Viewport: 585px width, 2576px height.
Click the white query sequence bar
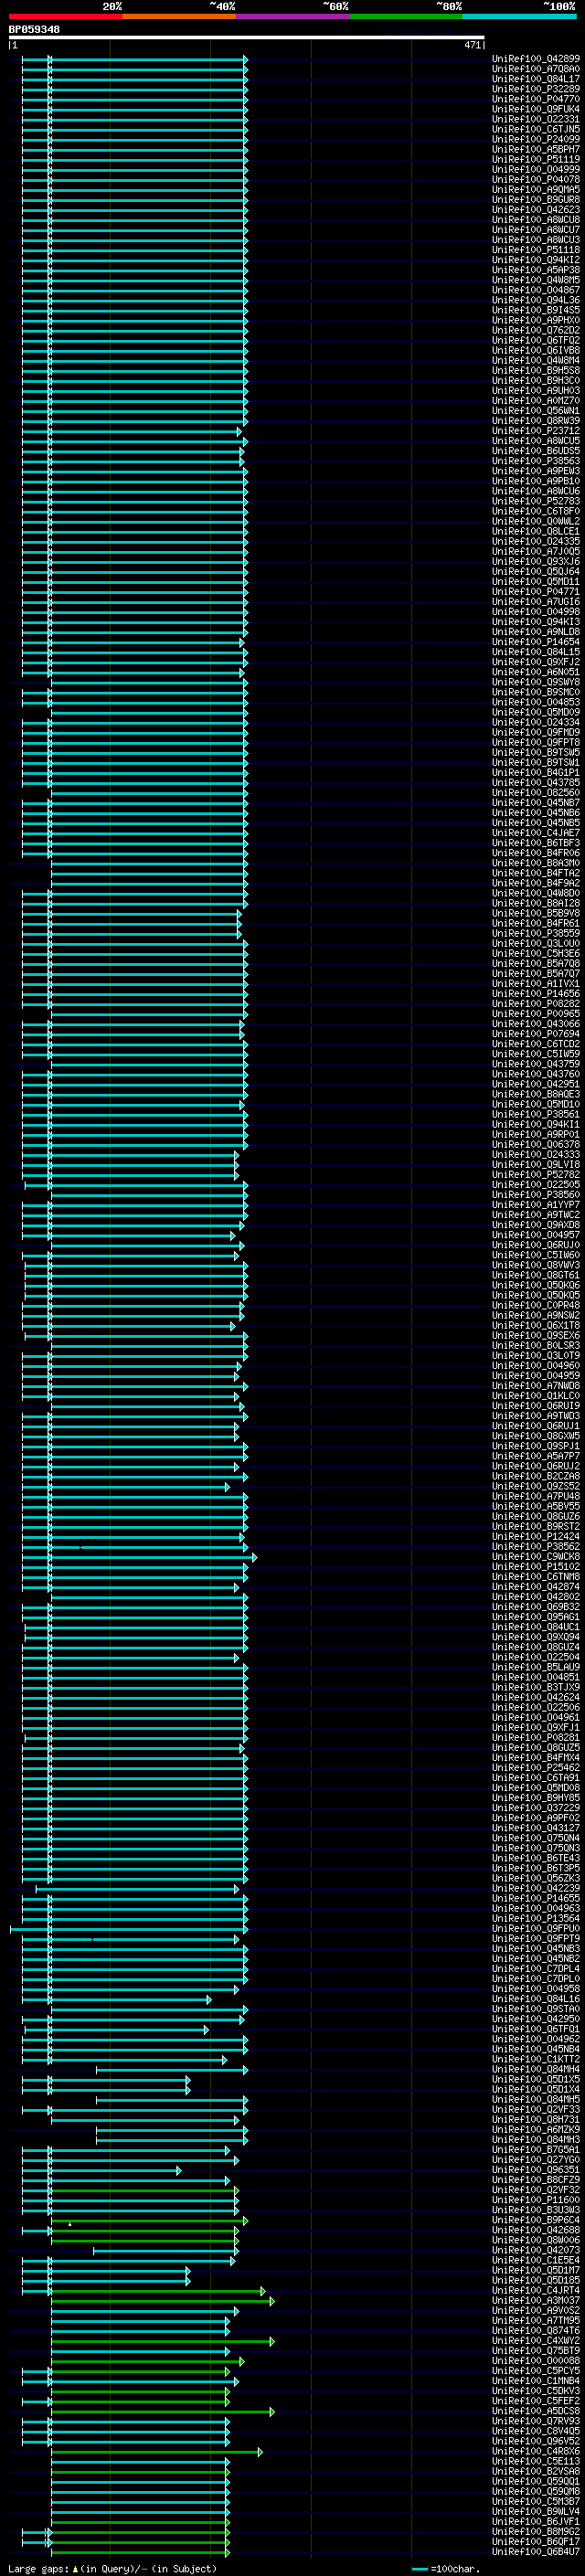246,38
